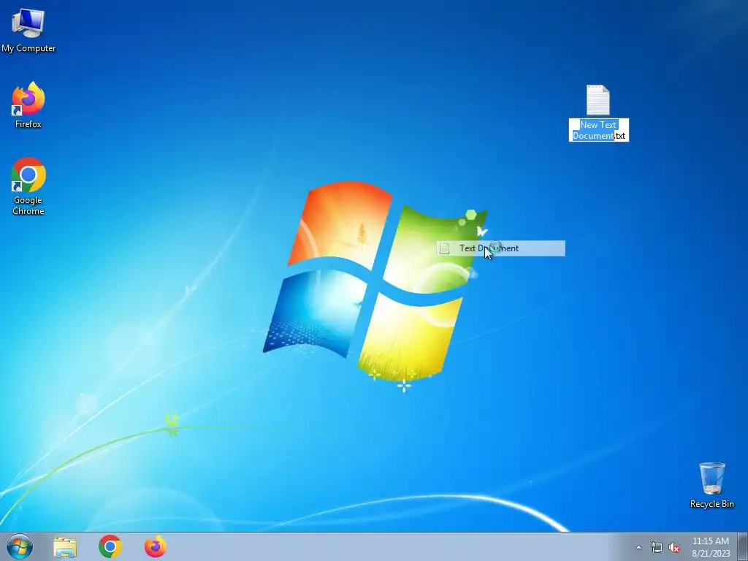
Task: Open Windows Explorer from the taskbar
Action: point(65,546)
